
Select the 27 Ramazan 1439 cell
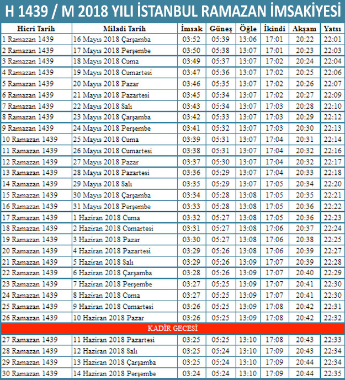[30, 340]
